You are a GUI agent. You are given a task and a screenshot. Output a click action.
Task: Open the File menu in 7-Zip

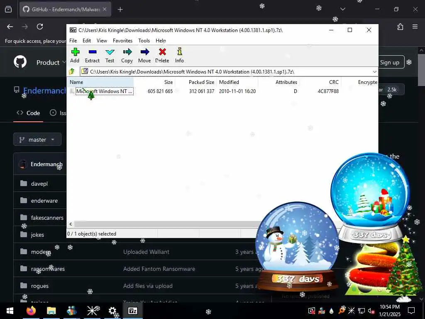click(x=73, y=41)
